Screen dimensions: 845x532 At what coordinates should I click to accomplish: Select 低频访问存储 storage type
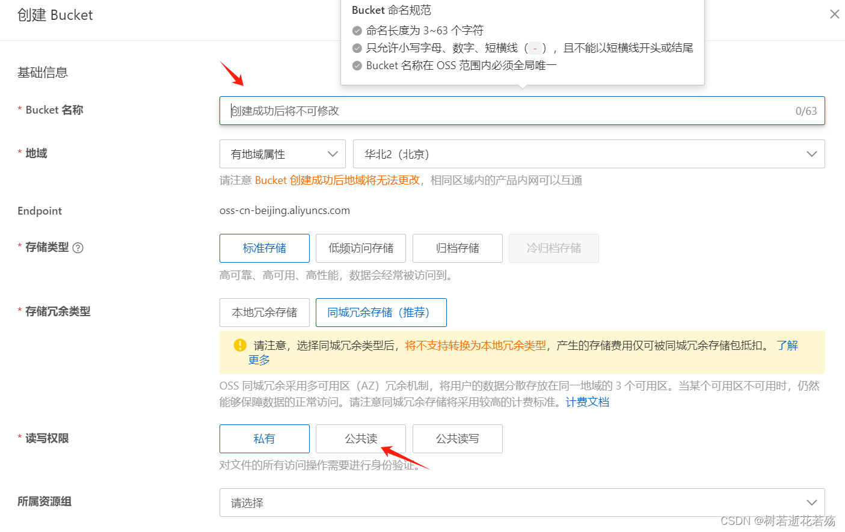click(x=360, y=248)
